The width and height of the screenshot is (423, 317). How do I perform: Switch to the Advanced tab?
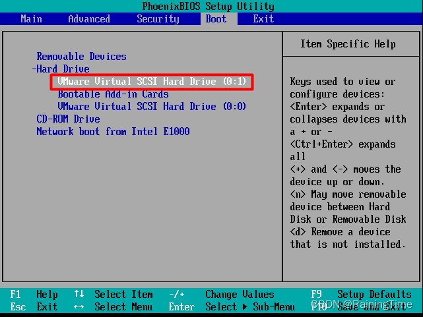[x=89, y=19]
